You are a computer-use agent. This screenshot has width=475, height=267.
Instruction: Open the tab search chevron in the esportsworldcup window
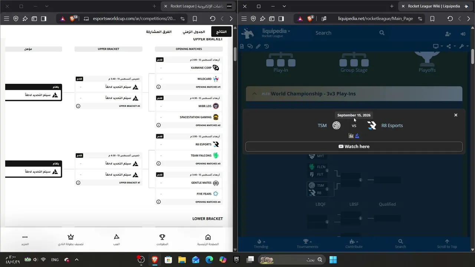[x=46, y=6]
